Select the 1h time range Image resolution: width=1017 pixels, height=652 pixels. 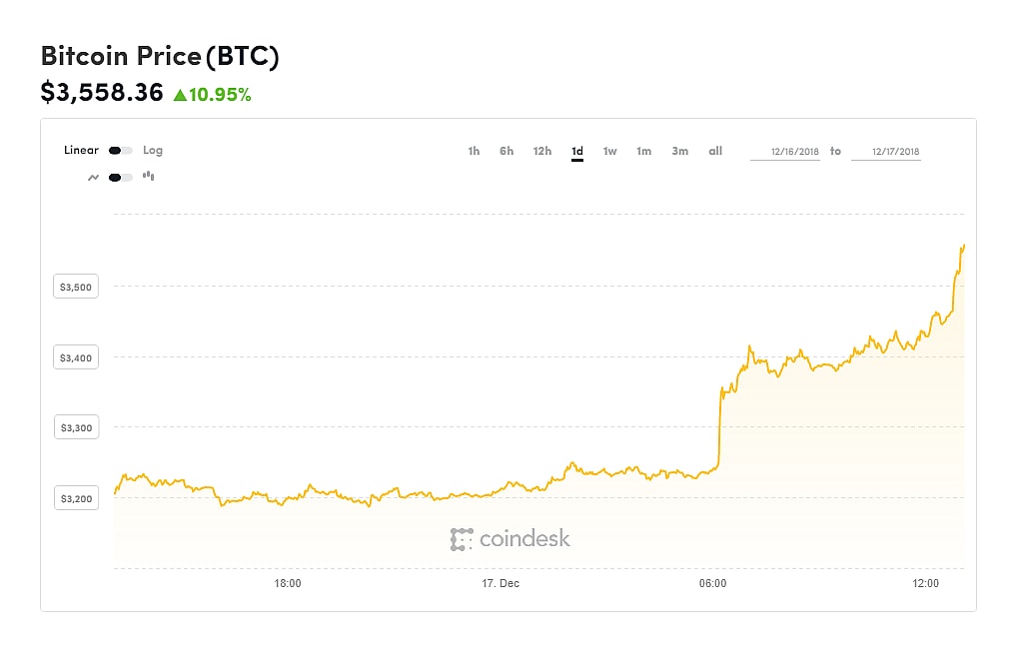[474, 152]
